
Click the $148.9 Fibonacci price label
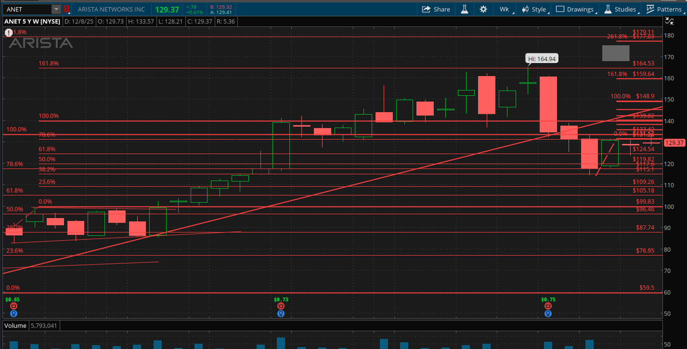(x=645, y=96)
